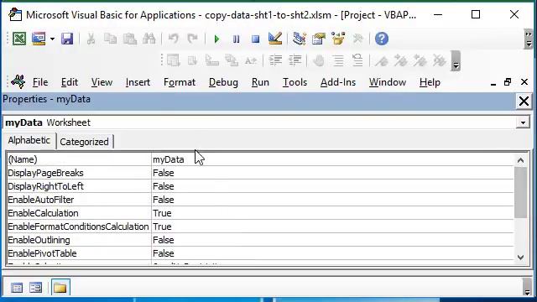537x302 pixels.
Task: Click the Insert UserForm toolbar icon
Action: click(x=39, y=39)
